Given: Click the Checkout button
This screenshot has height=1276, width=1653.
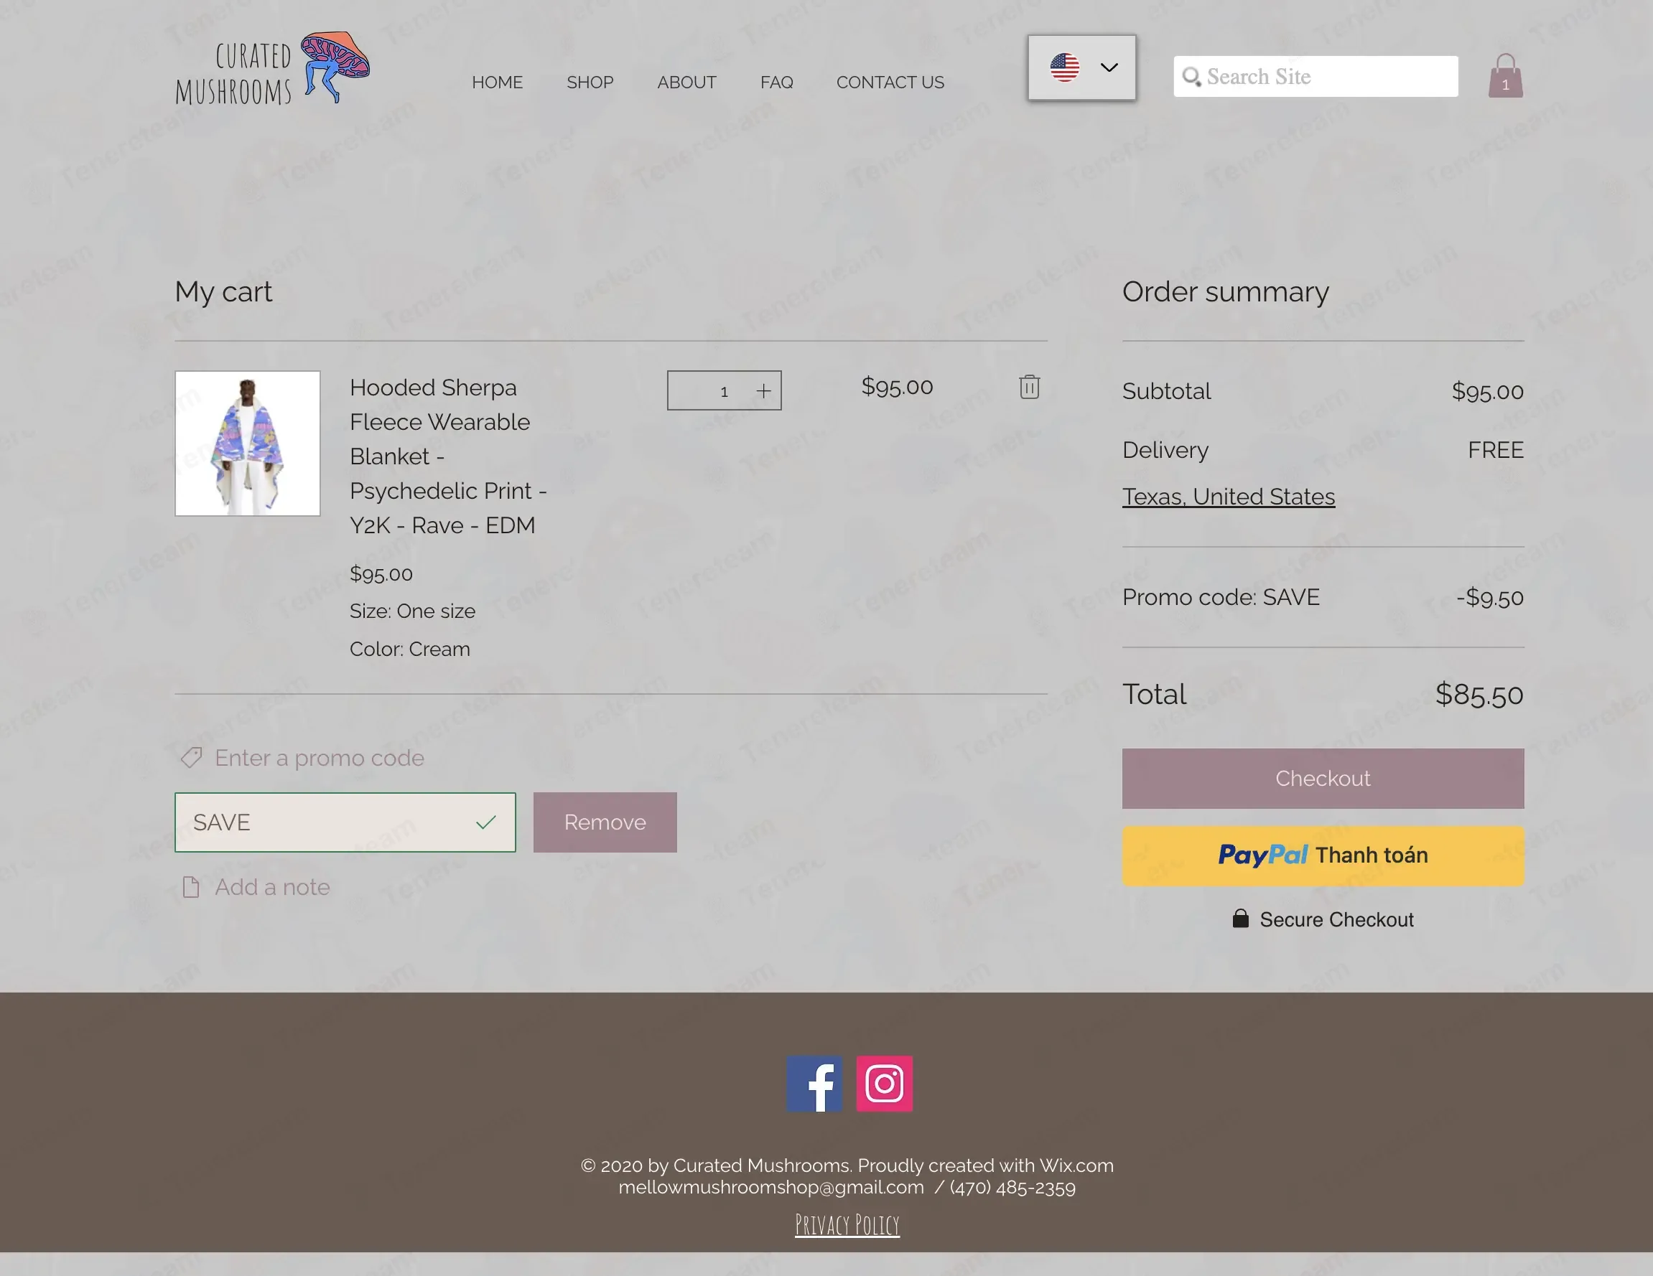Looking at the screenshot, I should (x=1323, y=779).
